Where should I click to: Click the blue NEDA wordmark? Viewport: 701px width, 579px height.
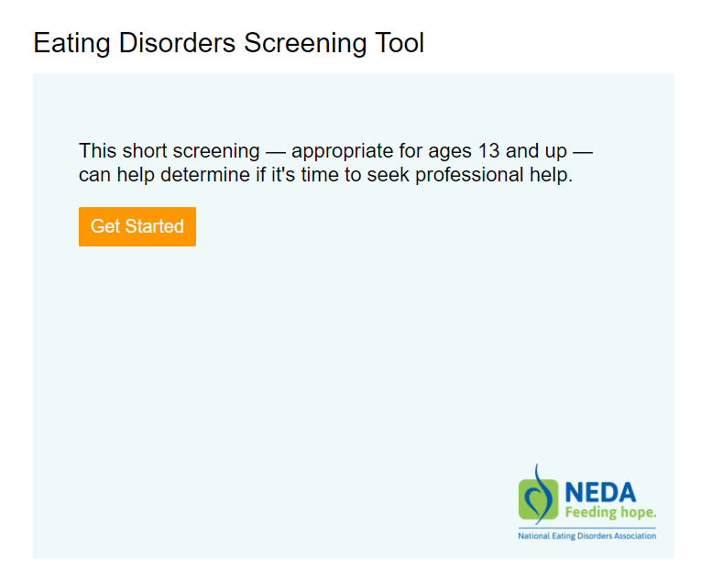[601, 493]
